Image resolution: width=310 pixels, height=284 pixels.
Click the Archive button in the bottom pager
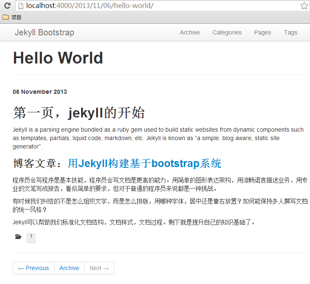[69, 268]
